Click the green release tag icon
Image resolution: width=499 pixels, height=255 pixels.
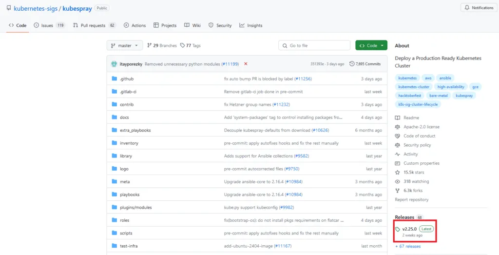point(398,229)
